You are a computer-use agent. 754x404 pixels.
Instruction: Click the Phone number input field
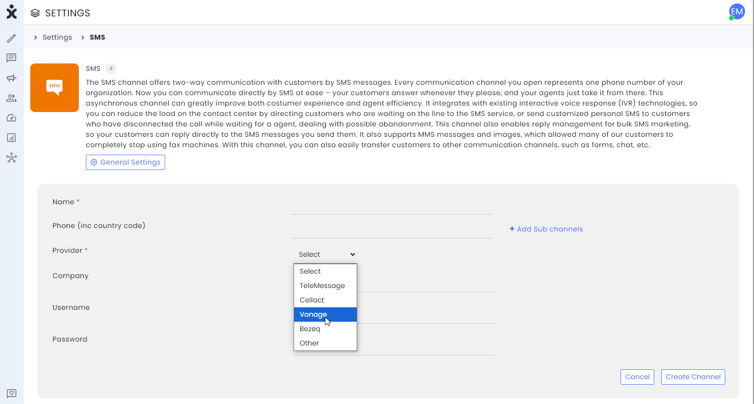(392, 230)
